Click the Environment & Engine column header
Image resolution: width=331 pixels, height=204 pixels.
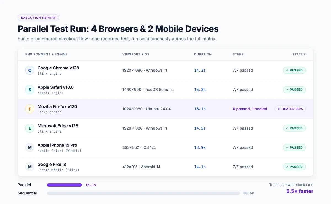point(46,54)
